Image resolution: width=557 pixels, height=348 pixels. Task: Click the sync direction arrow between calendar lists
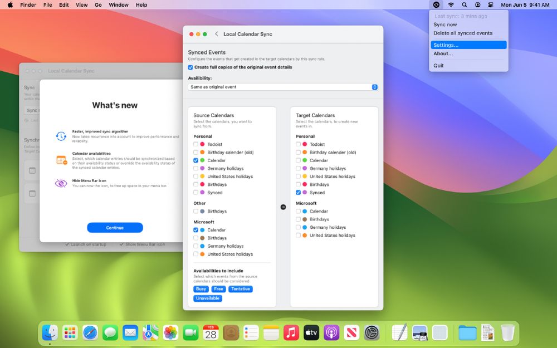tap(283, 207)
